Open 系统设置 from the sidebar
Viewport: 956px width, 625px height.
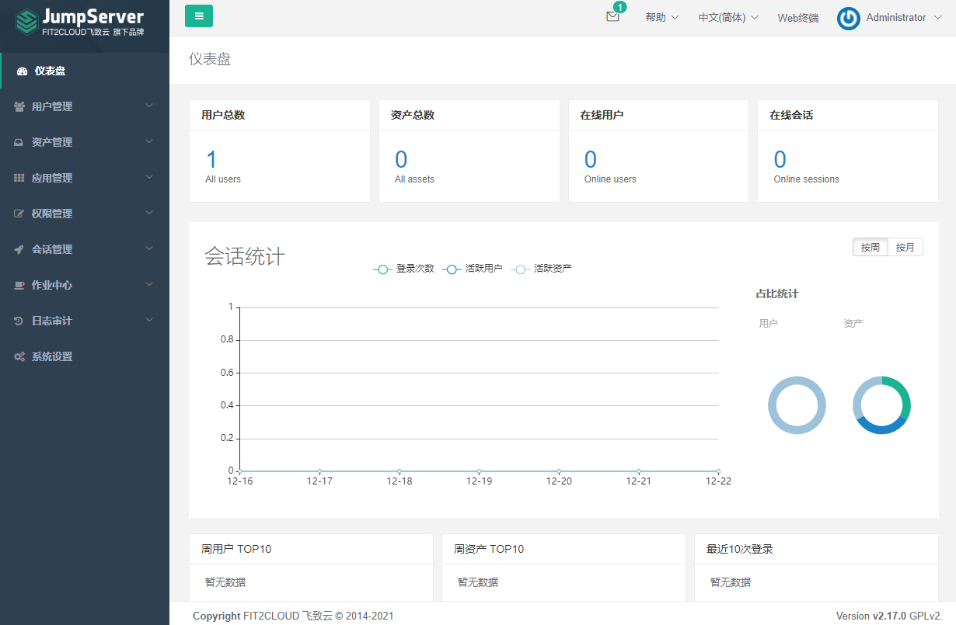(51, 356)
